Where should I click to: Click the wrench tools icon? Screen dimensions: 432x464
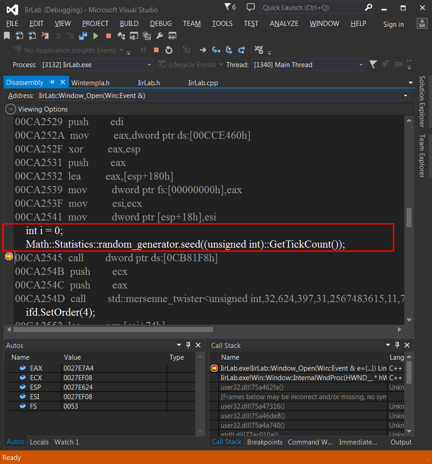click(x=160, y=36)
